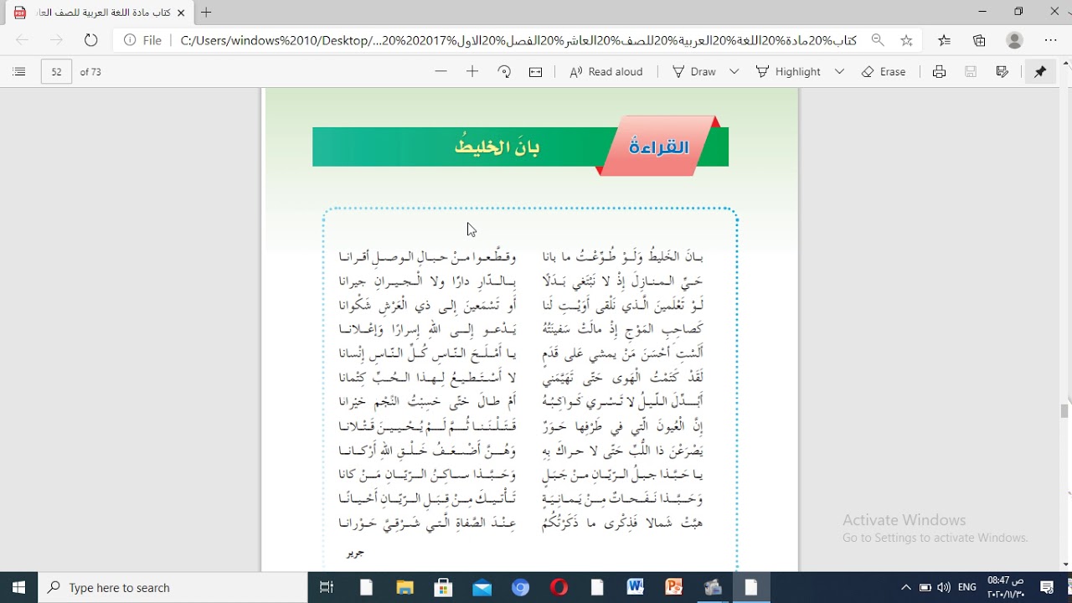Open Microsoft Store from taskbar
Image resolution: width=1072 pixels, height=603 pixels.
pos(443,588)
